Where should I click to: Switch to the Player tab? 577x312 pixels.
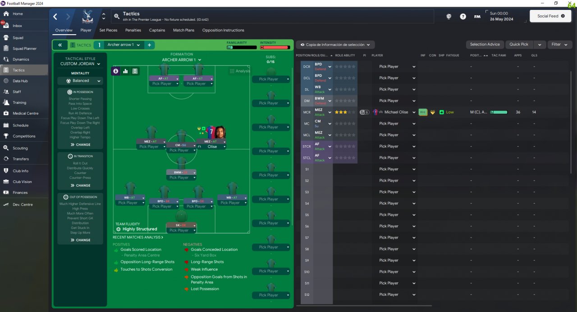[x=86, y=30]
